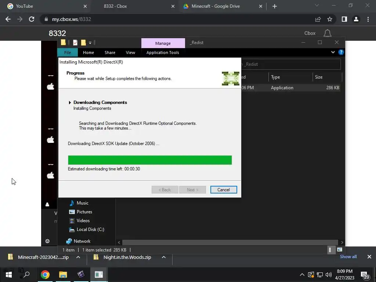Click the Explorer help question mark icon
Screen dimensions: 376x282
coord(341,52)
